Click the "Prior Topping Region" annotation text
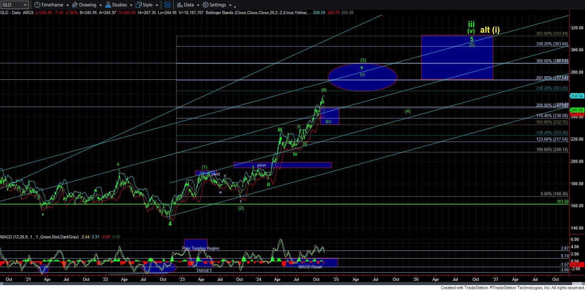This screenshot has height=290, width=585. coord(201,248)
